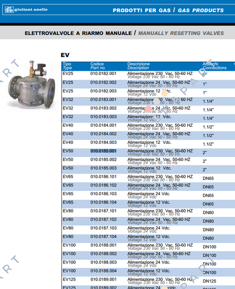
Task: Click the Descrizione Description column header
Action: tap(138, 66)
